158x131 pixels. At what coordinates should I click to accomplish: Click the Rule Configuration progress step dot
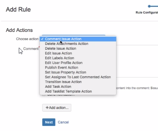tap(149, 6)
